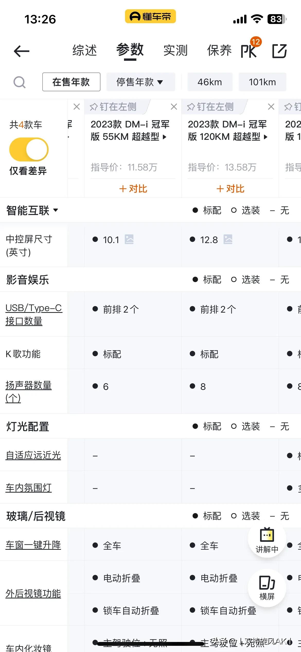Screen dimensions: 301x652
Task: Open the share icon at top right
Action: (279, 51)
